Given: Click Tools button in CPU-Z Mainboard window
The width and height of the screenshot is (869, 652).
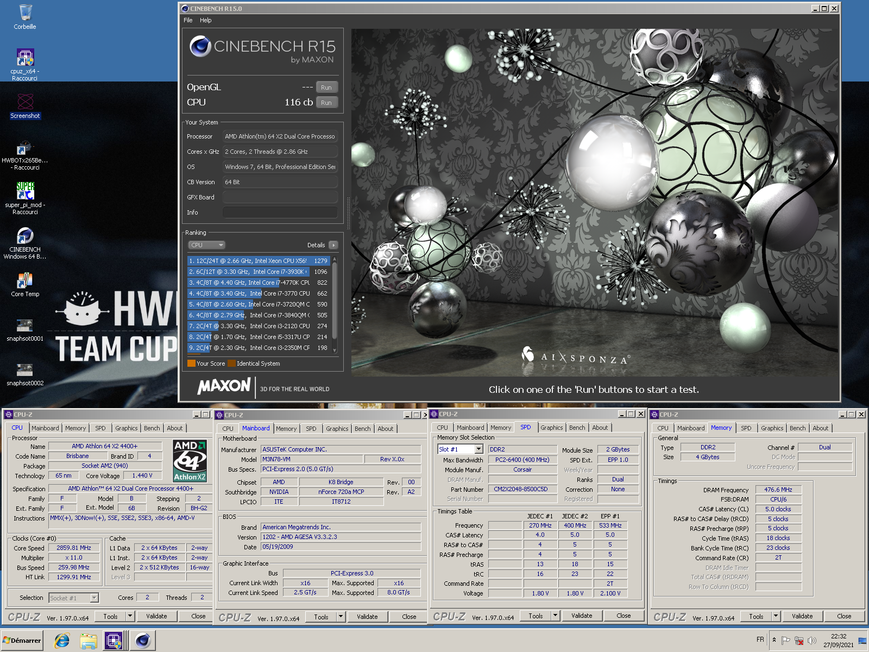Looking at the screenshot, I should (x=321, y=617).
